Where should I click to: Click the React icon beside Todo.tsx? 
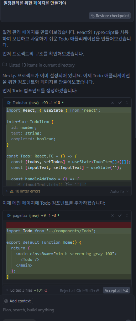(x=9, y=103)
